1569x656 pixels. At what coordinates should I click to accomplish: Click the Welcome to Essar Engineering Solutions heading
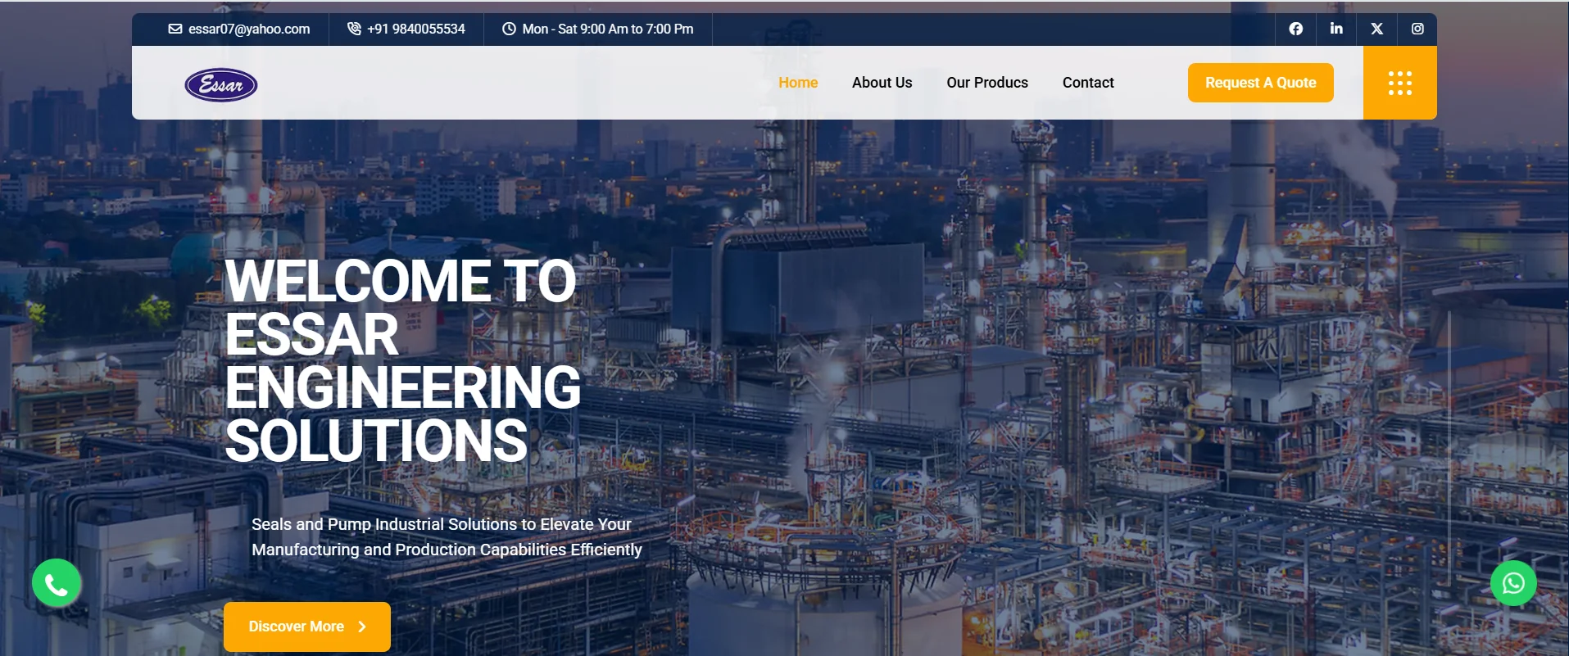coord(402,360)
